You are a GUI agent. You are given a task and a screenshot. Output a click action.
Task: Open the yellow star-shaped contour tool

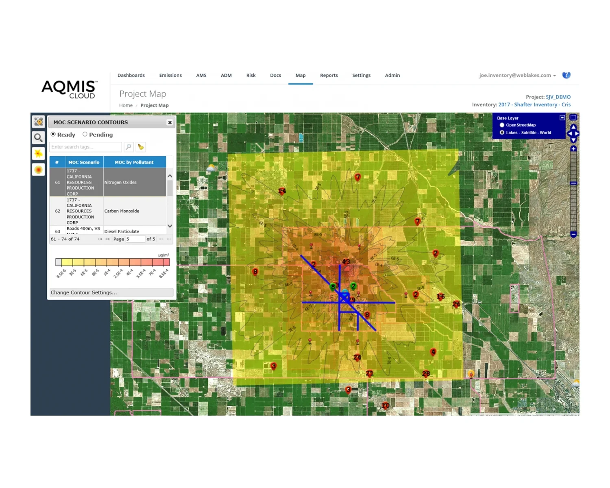38,153
